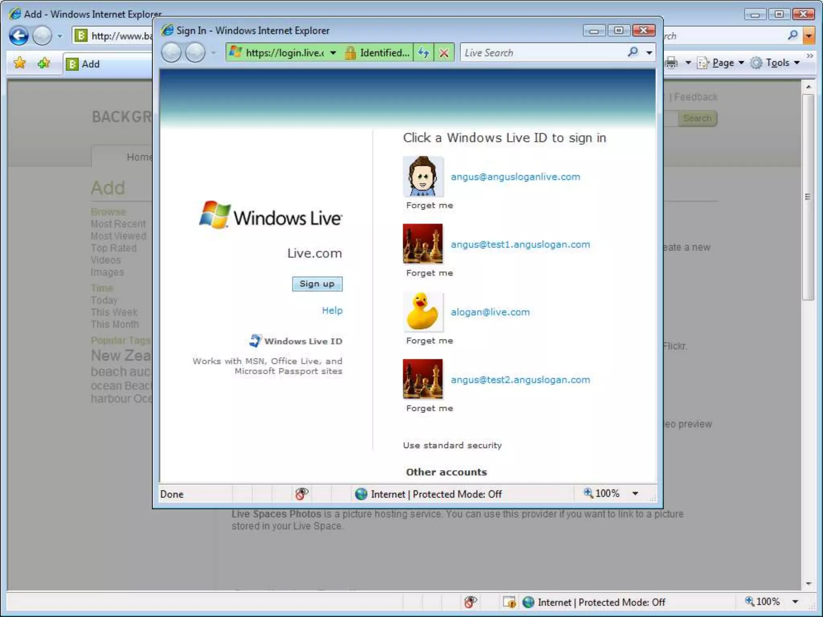This screenshot has height=617, width=823.
Task: Click Forget me under angus@angusloganlive.com
Action: tap(430, 205)
